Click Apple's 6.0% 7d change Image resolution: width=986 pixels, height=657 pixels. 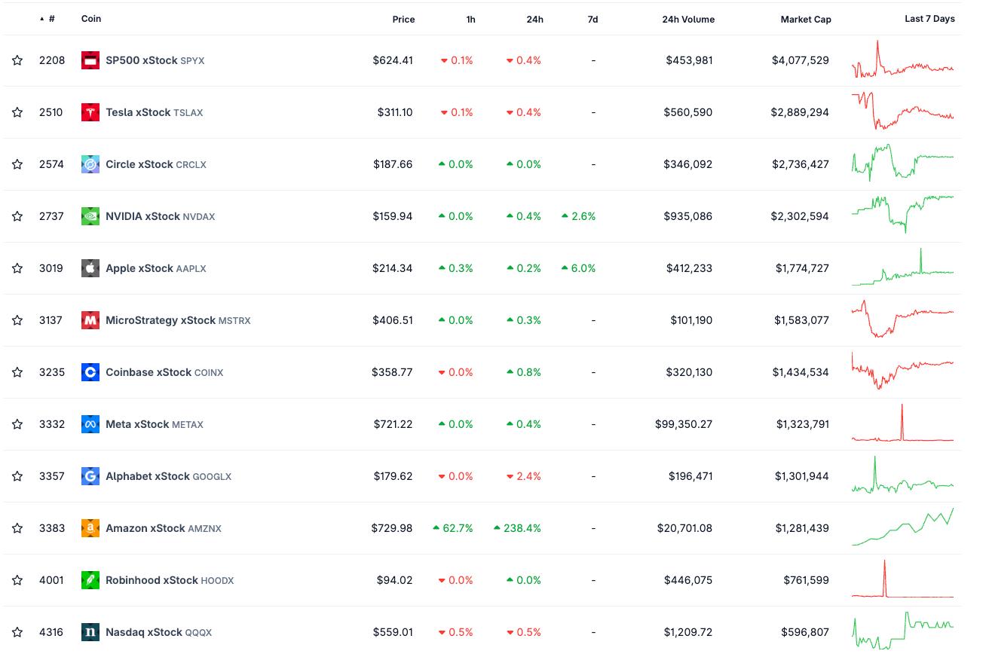[x=578, y=268]
